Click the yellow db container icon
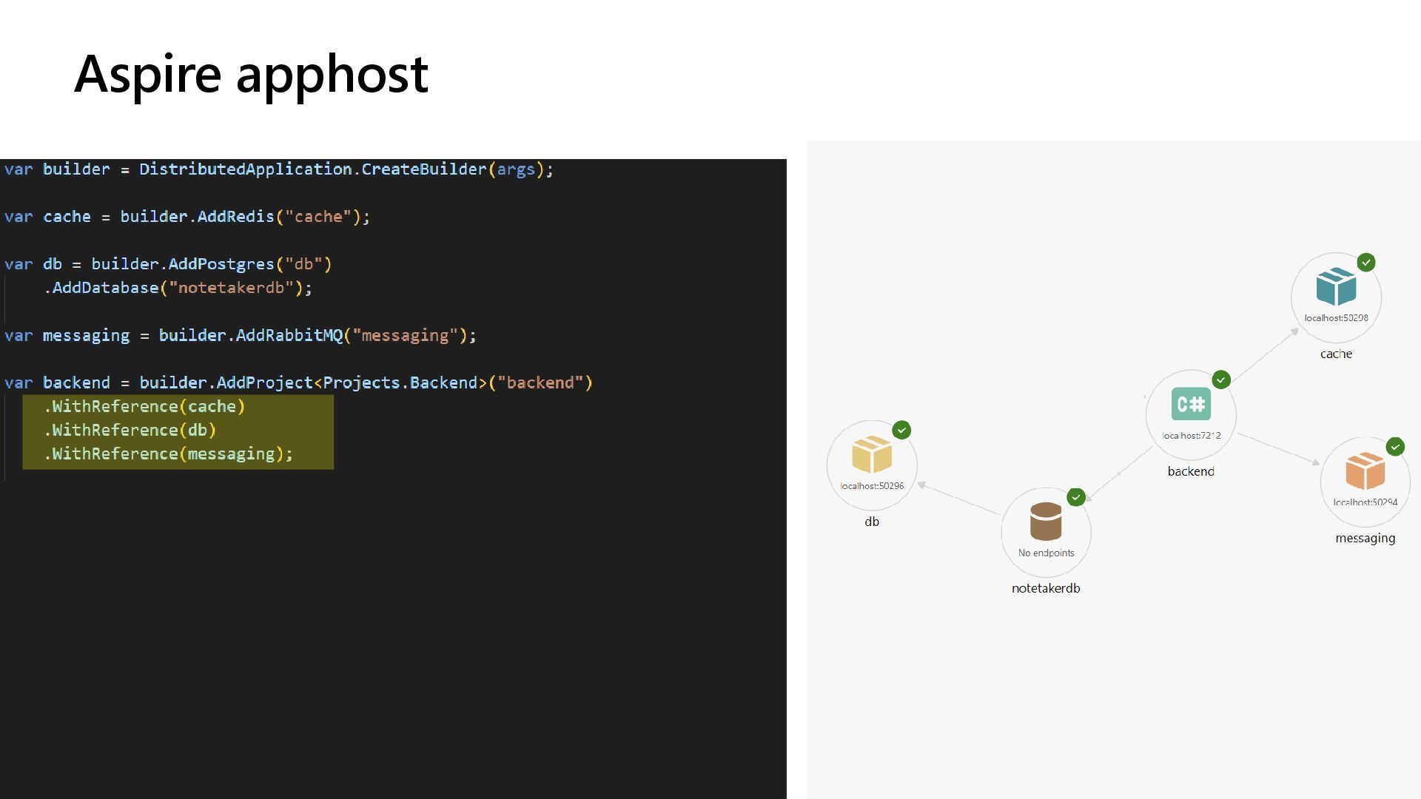 click(x=872, y=454)
